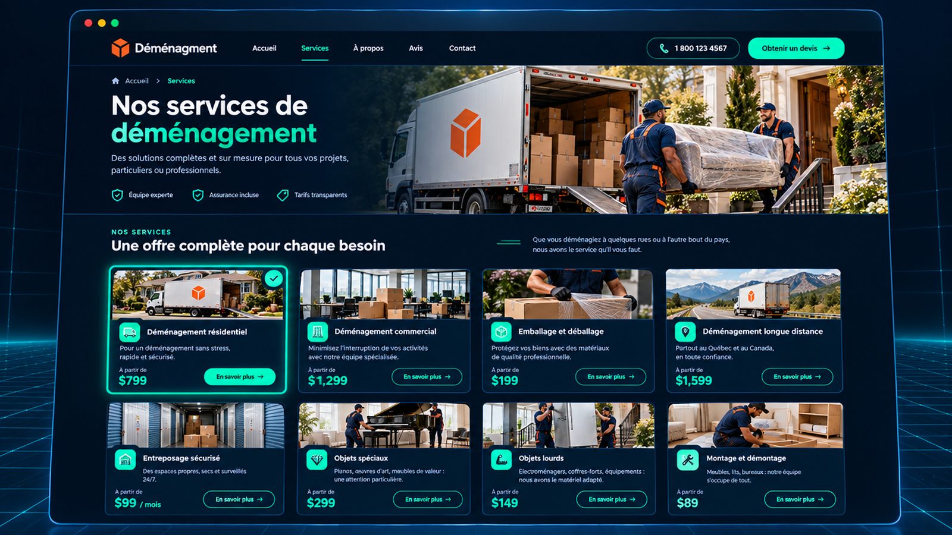Image resolution: width=952 pixels, height=535 pixels.
Task: Click En savoir plus for Objets spéciaux
Action: (x=428, y=499)
